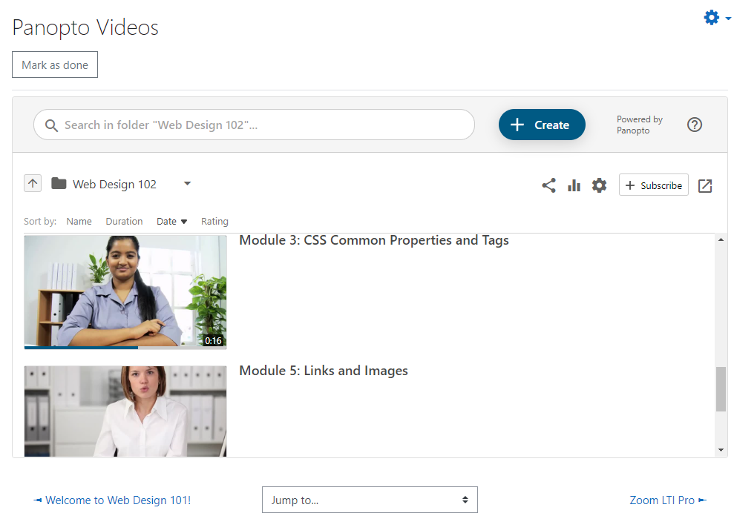Toggle Date sort order arrow

point(184,222)
